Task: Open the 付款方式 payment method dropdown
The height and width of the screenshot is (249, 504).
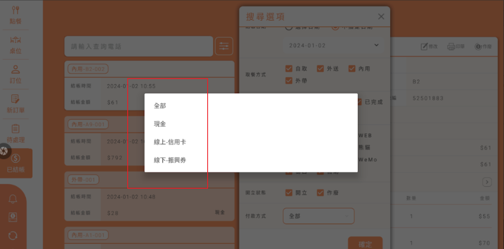Action: click(x=318, y=216)
